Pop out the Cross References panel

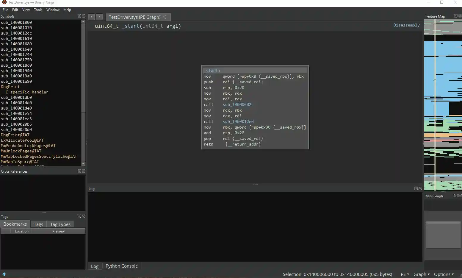(x=79, y=171)
